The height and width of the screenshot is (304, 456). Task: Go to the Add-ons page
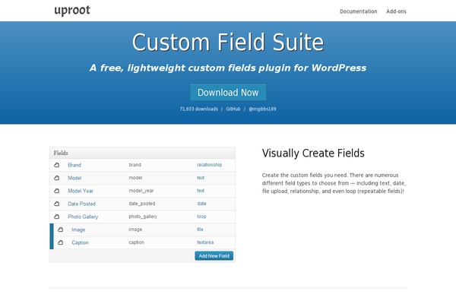tap(396, 11)
